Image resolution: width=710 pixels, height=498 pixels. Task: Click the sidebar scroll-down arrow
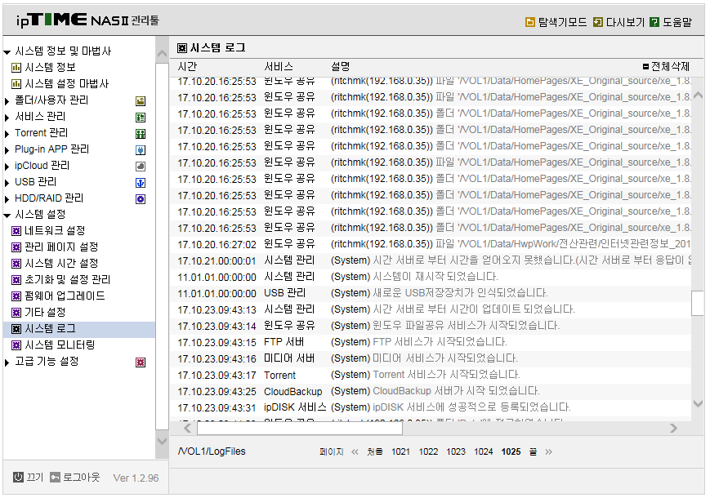pyautogui.click(x=162, y=441)
